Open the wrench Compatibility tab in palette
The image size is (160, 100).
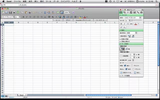coord(138,12)
